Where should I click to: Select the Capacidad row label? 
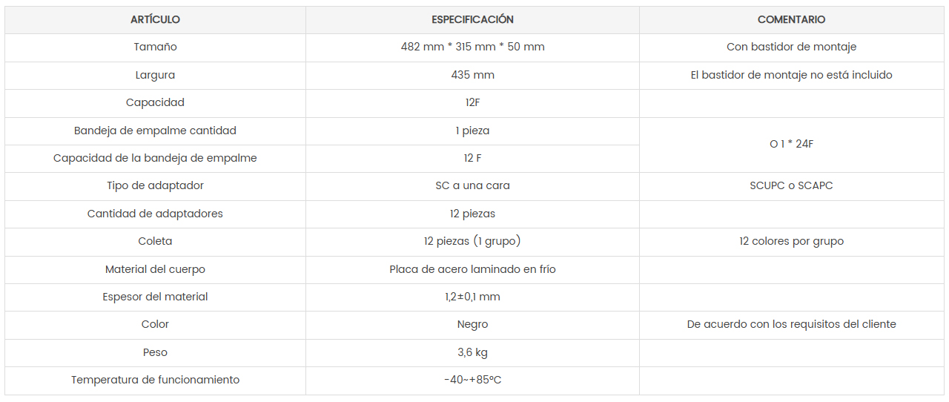tap(155, 102)
